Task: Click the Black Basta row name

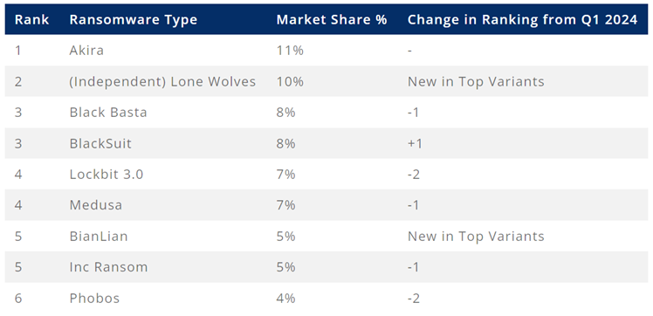Action: 108,113
